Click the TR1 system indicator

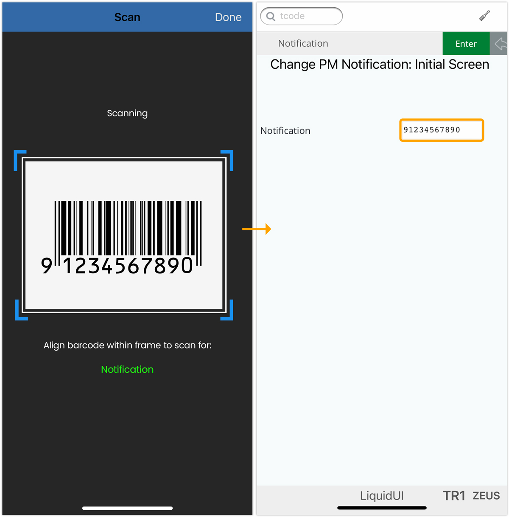(x=454, y=496)
